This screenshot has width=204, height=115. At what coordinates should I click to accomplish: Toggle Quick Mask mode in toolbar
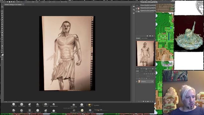pos(2,57)
